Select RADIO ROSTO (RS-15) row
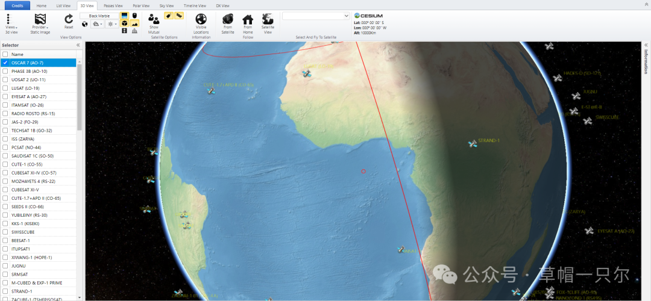This screenshot has height=301, width=651. [x=38, y=114]
